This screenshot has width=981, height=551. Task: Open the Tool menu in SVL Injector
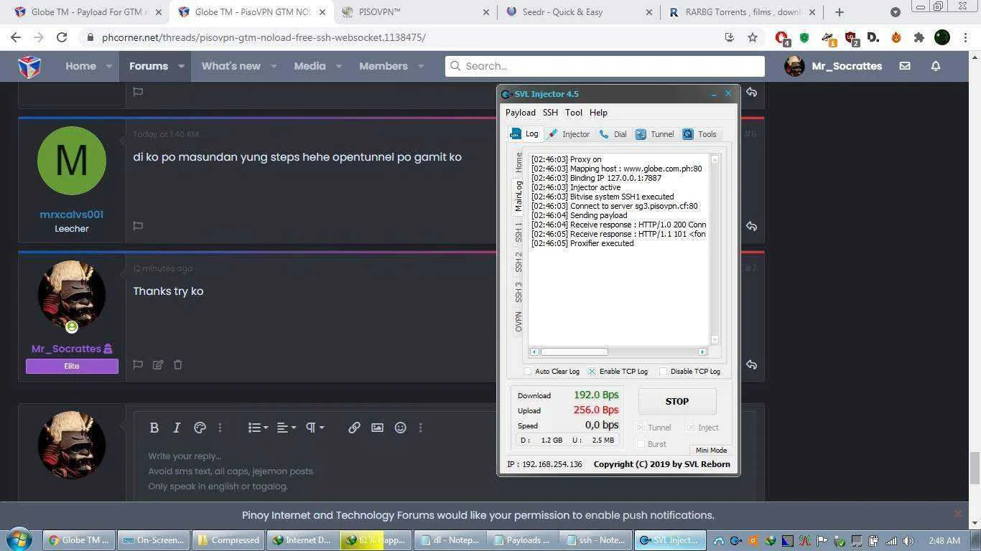coord(573,113)
